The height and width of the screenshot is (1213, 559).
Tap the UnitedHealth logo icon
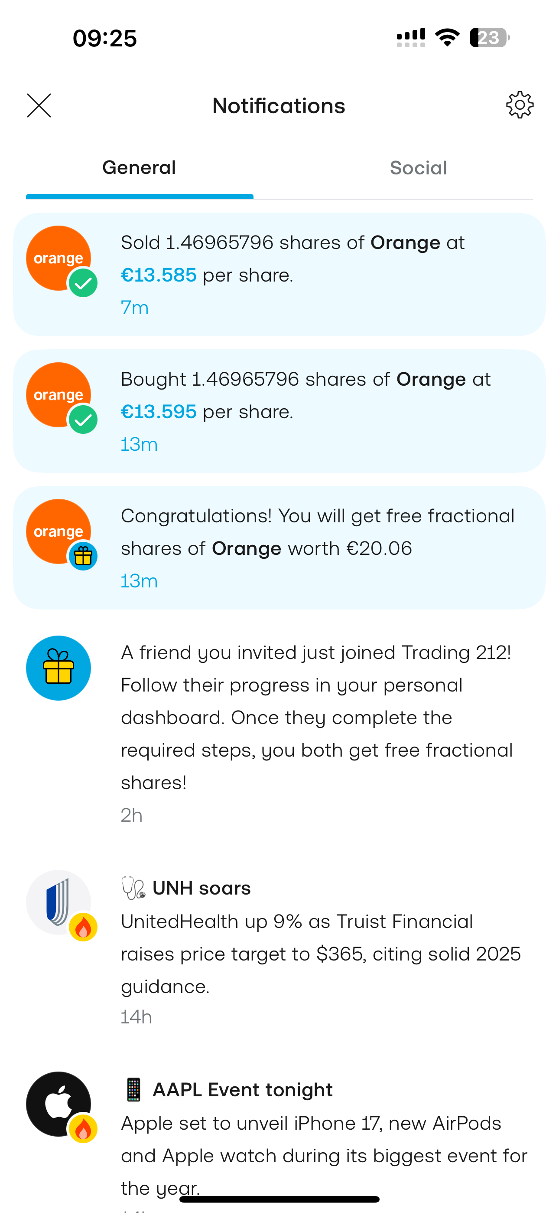tap(58, 902)
